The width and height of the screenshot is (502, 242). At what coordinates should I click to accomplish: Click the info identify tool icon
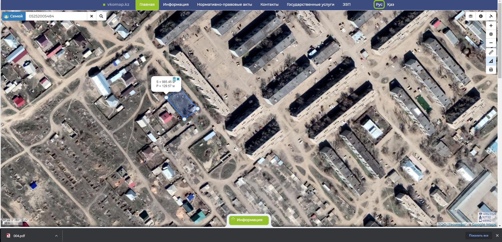tap(481, 16)
